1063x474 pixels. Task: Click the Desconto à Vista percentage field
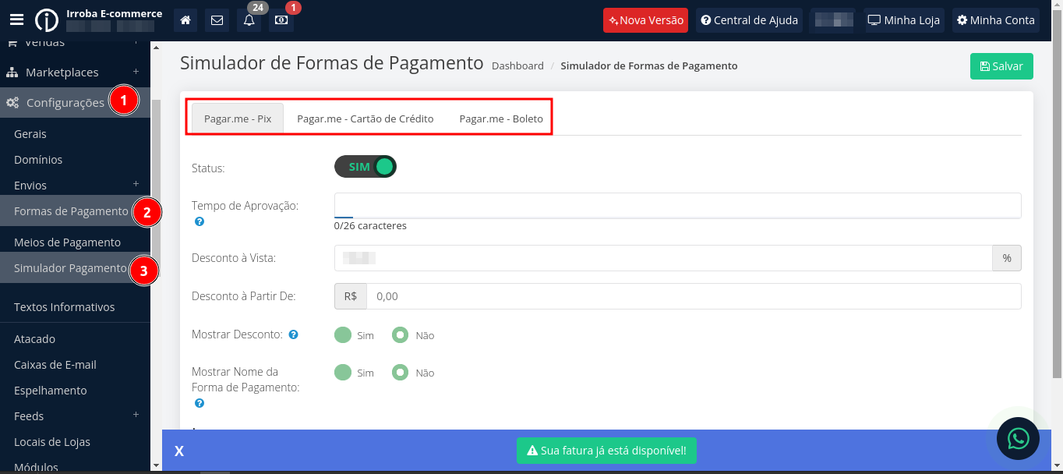[663, 257]
